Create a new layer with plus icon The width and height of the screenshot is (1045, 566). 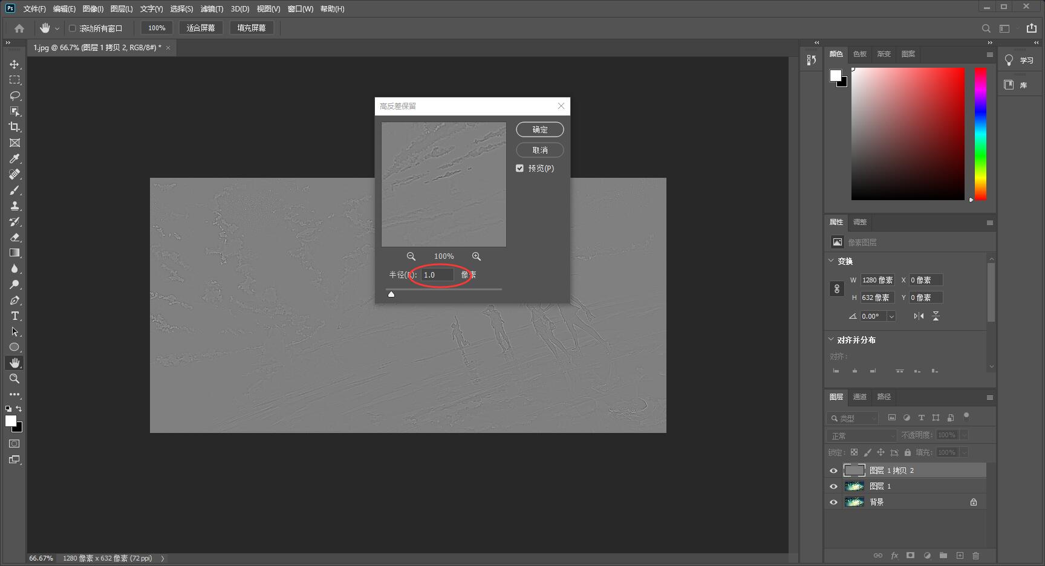[x=960, y=555]
